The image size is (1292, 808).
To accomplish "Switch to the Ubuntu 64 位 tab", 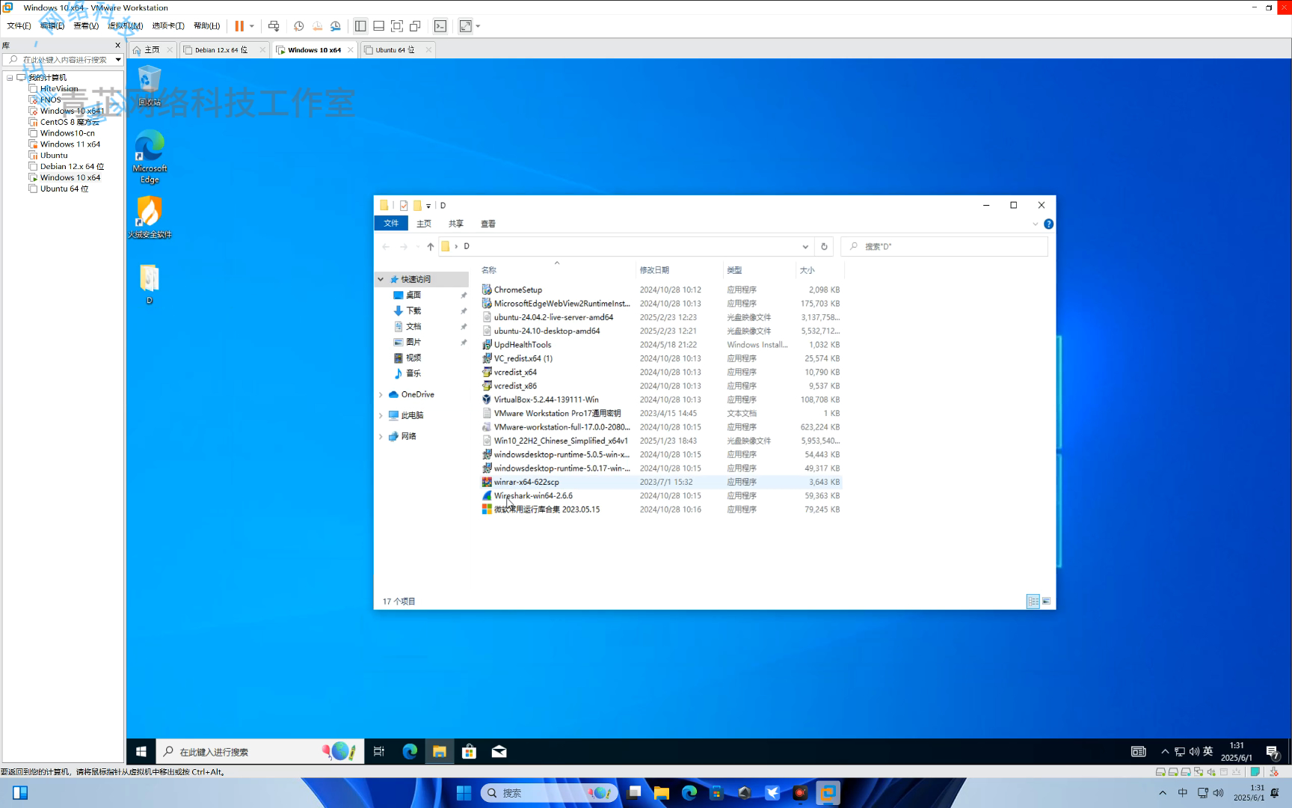I will (x=395, y=50).
